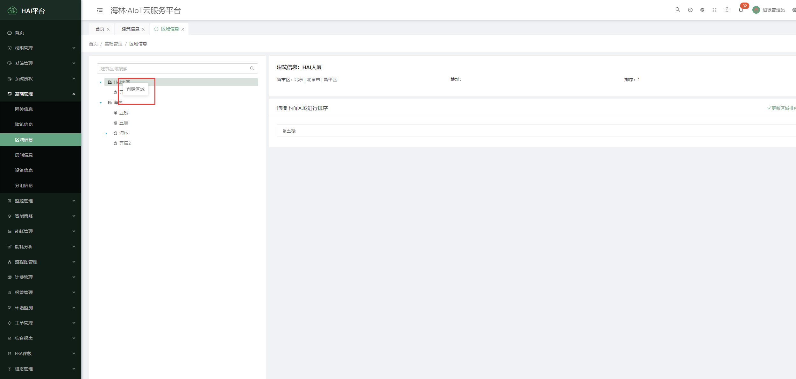Image resolution: width=796 pixels, height=379 pixels.
Task: Select the 五层2 tree item
Action: coord(125,143)
